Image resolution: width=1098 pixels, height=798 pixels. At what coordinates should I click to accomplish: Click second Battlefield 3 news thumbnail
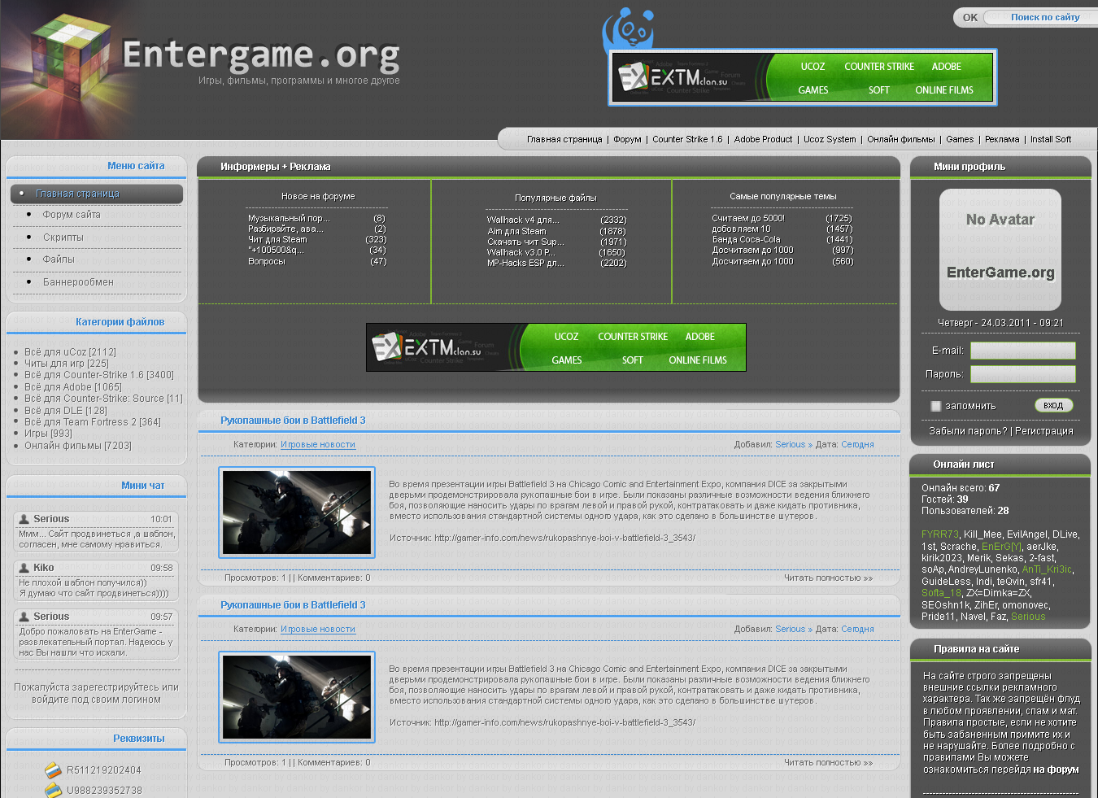[x=297, y=697]
